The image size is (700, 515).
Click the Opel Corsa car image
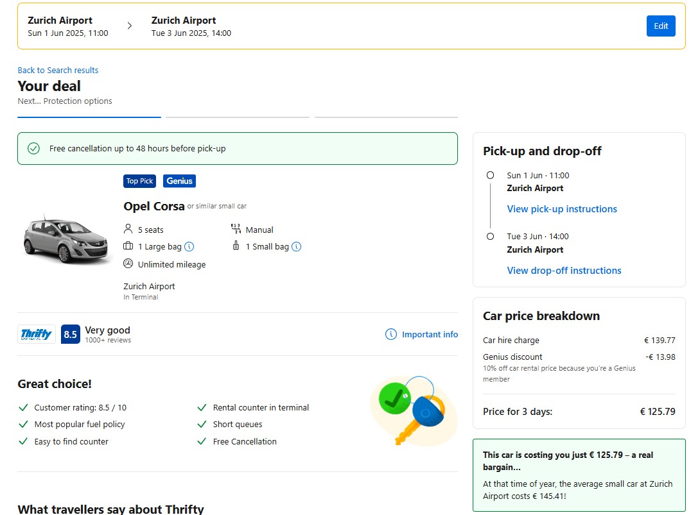(x=58, y=239)
